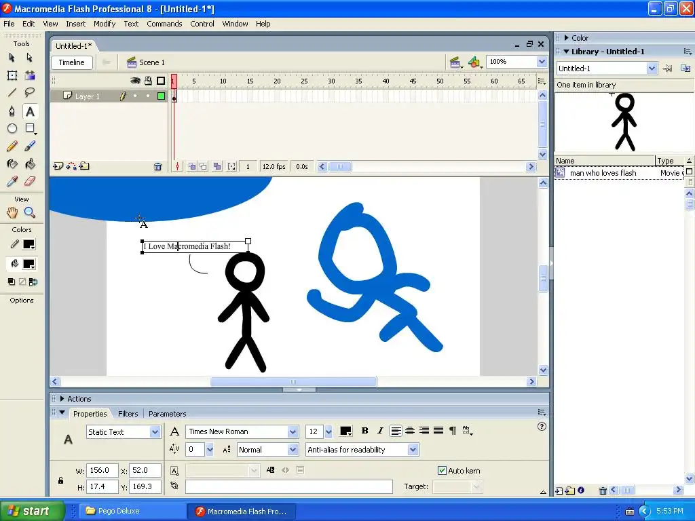Click the Delete Layer trash icon
The height and width of the screenshot is (521, 695).
pyautogui.click(x=157, y=167)
